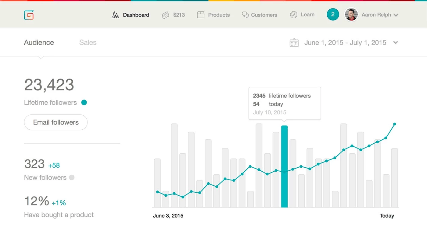The width and height of the screenshot is (427, 238).
Task: Click the Gumroad logo icon
Action: pos(29,15)
